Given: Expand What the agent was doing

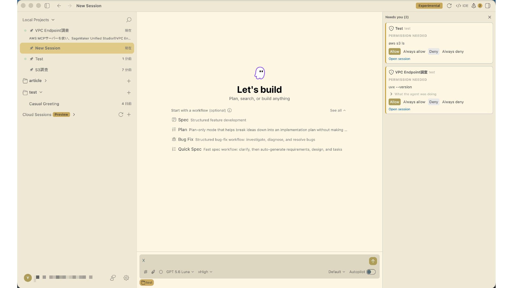Looking at the screenshot, I should click(x=413, y=94).
